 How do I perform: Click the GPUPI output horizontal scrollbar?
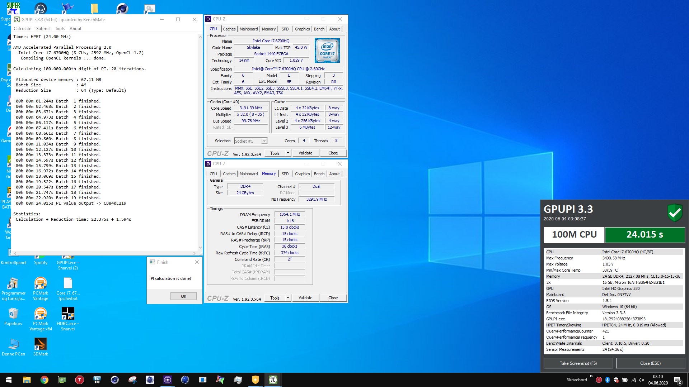point(105,253)
